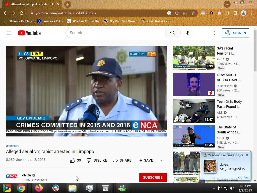This screenshot has height=193, width=257.
Task: Open the Action Center flag tray icon
Action: (220, 188)
